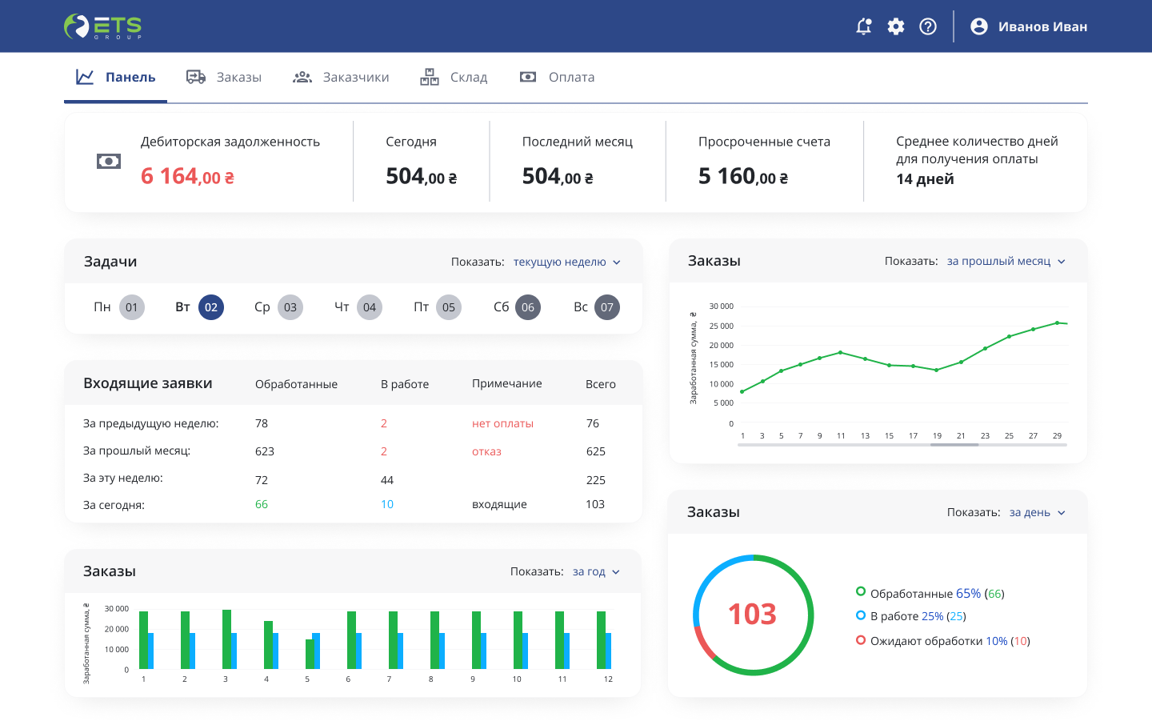The image size is (1152, 725).
Task: Click the banknote icon for Оплата
Action: click(x=528, y=77)
